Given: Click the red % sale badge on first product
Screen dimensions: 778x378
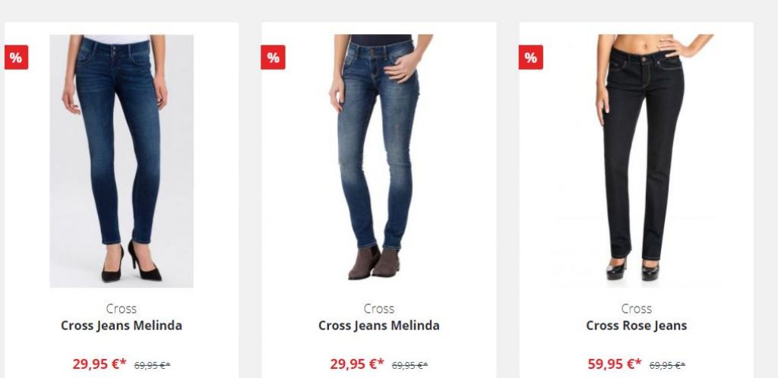Looking at the screenshot, I should pos(17,58).
